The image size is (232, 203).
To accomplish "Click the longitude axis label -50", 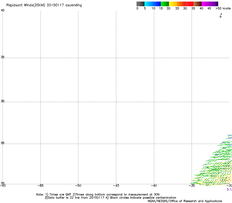I will tap(78, 186).
